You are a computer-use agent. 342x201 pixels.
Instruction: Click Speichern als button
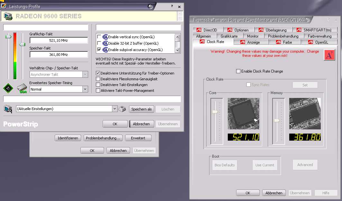click(x=142, y=109)
